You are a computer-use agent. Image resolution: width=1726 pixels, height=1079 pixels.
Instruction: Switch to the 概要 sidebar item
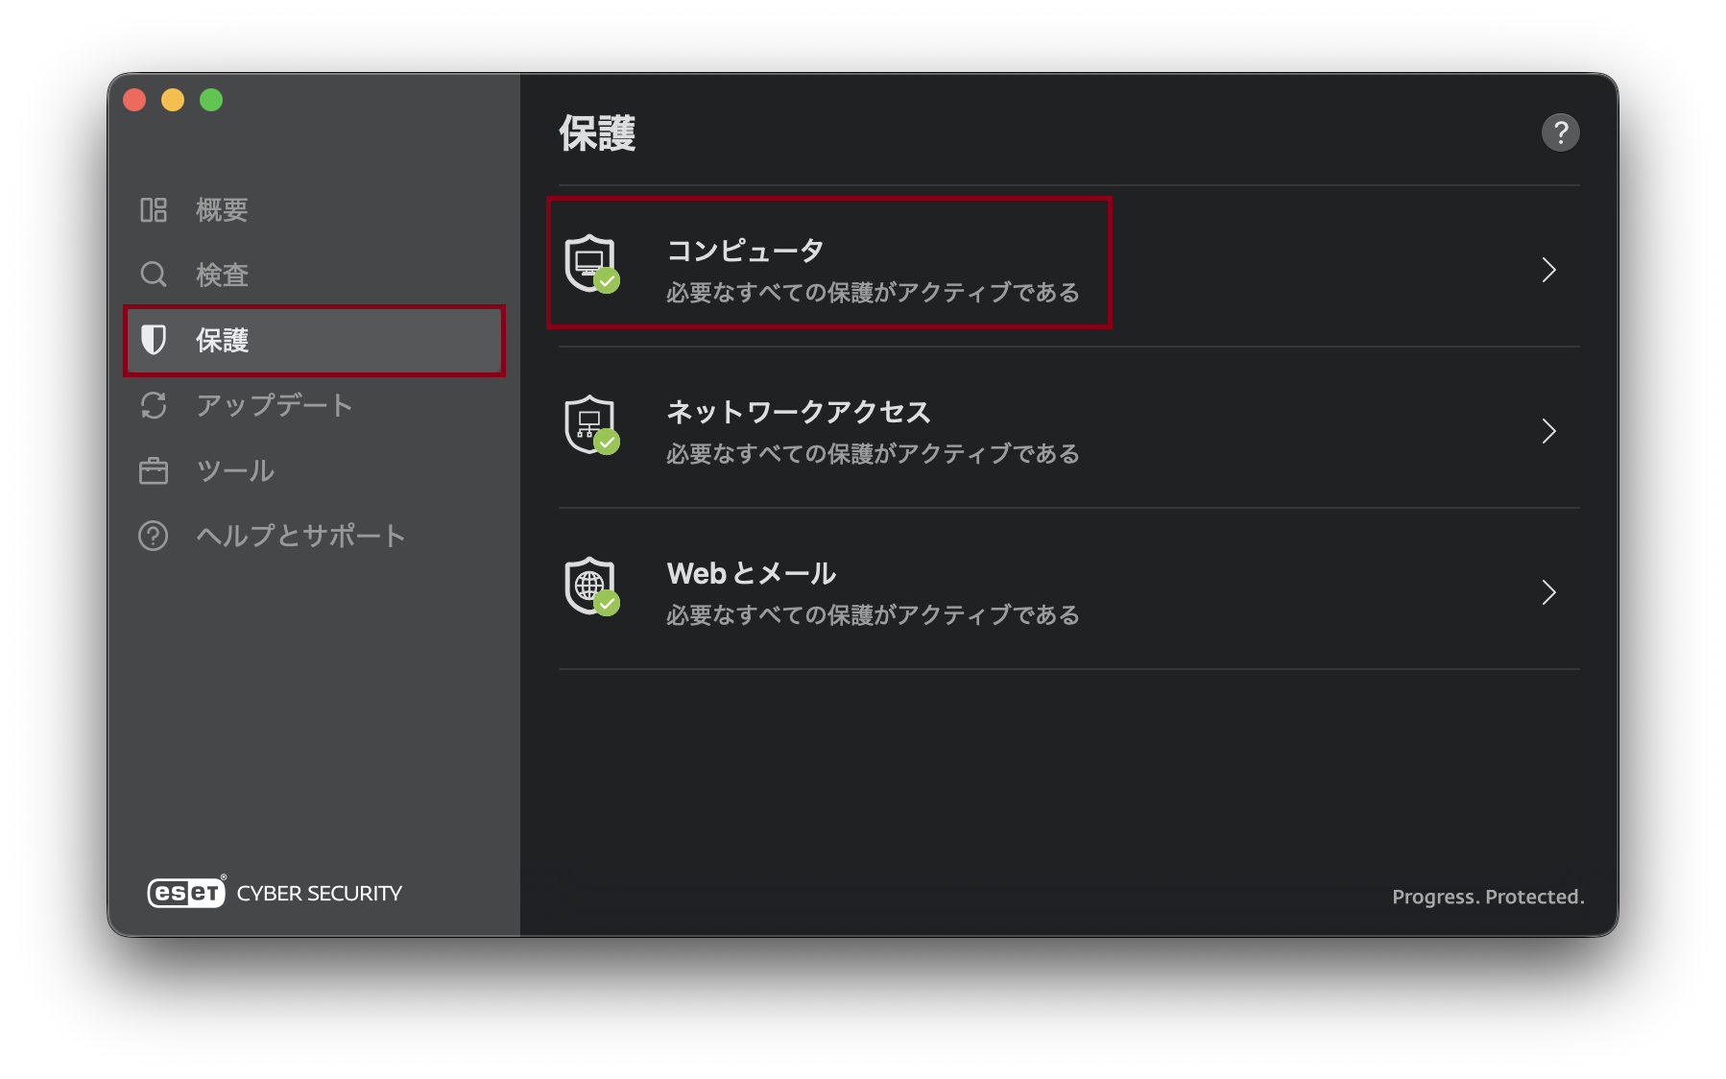tap(222, 209)
